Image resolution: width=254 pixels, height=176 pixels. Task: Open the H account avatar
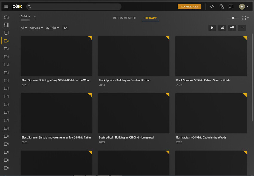pos(242,7)
